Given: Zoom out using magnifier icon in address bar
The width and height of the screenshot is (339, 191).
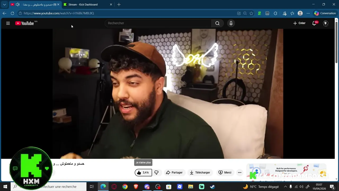Looking at the screenshot, I should tap(245, 13).
